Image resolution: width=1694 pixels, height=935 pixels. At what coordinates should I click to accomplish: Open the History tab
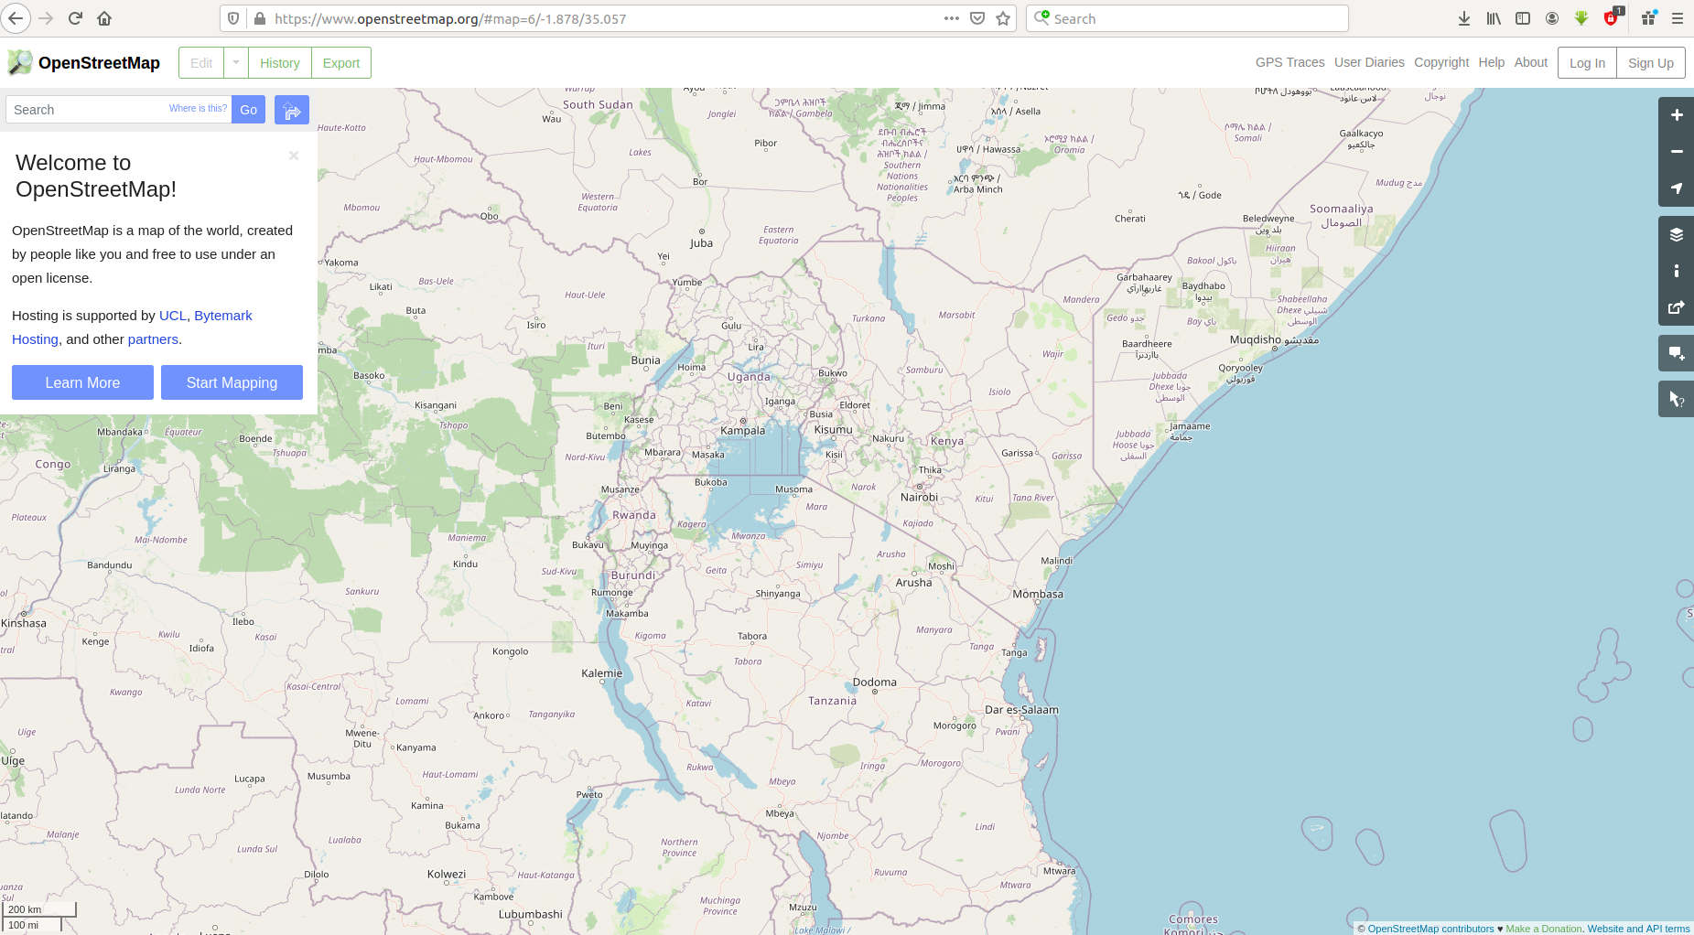[280, 63]
